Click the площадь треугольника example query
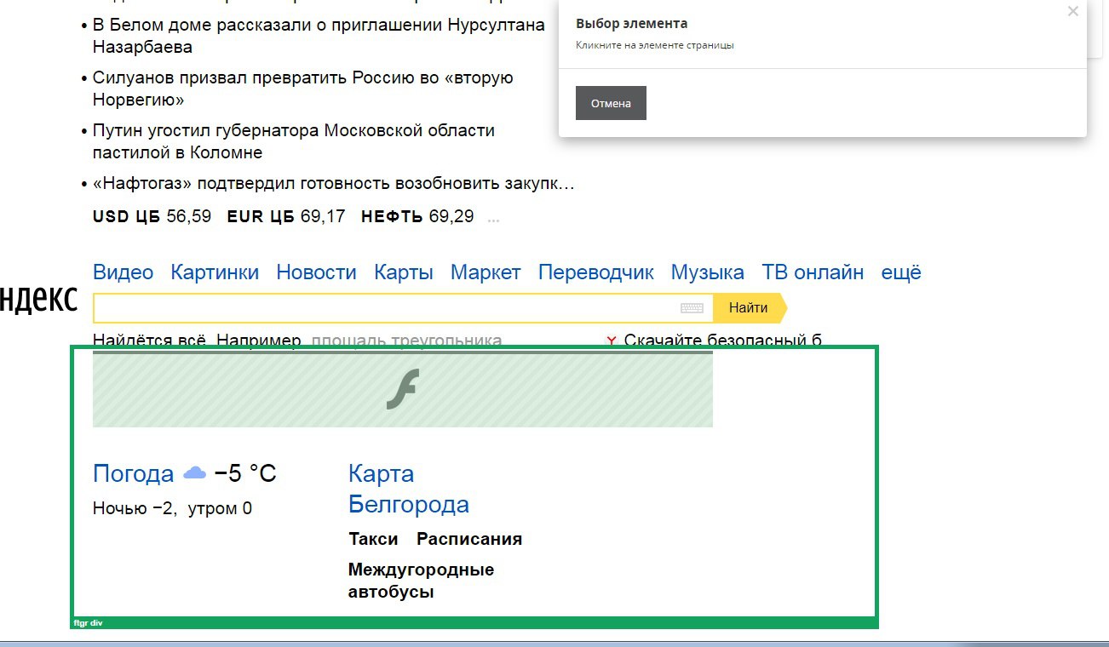This screenshot has height=647, width=1109. coord(407,341)
